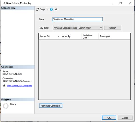Sort by the Issued By column header
This screenshot has width=135, height=122.
coord(71,36)
